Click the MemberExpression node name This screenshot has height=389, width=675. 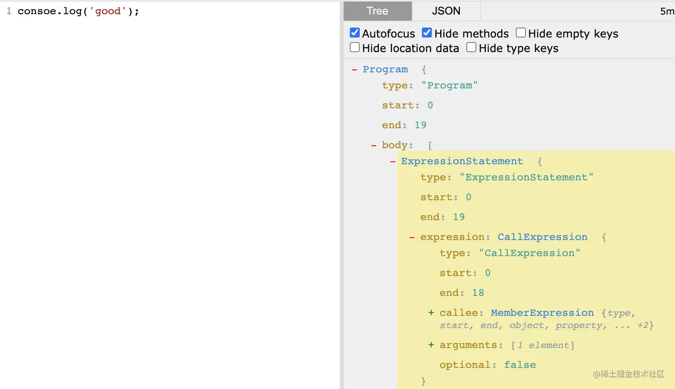pyautogui.click(x=542, y=313)
